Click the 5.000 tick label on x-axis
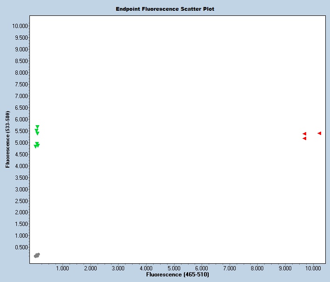The image size is (330, 282). tap(174, 268)
